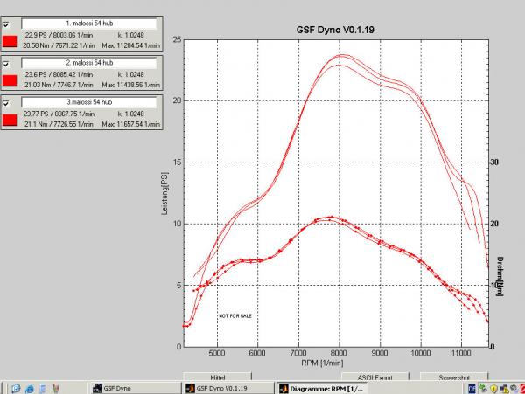Click third quick launch icon in taskbar
Screen dimensions: 525x394
(43, 389)
